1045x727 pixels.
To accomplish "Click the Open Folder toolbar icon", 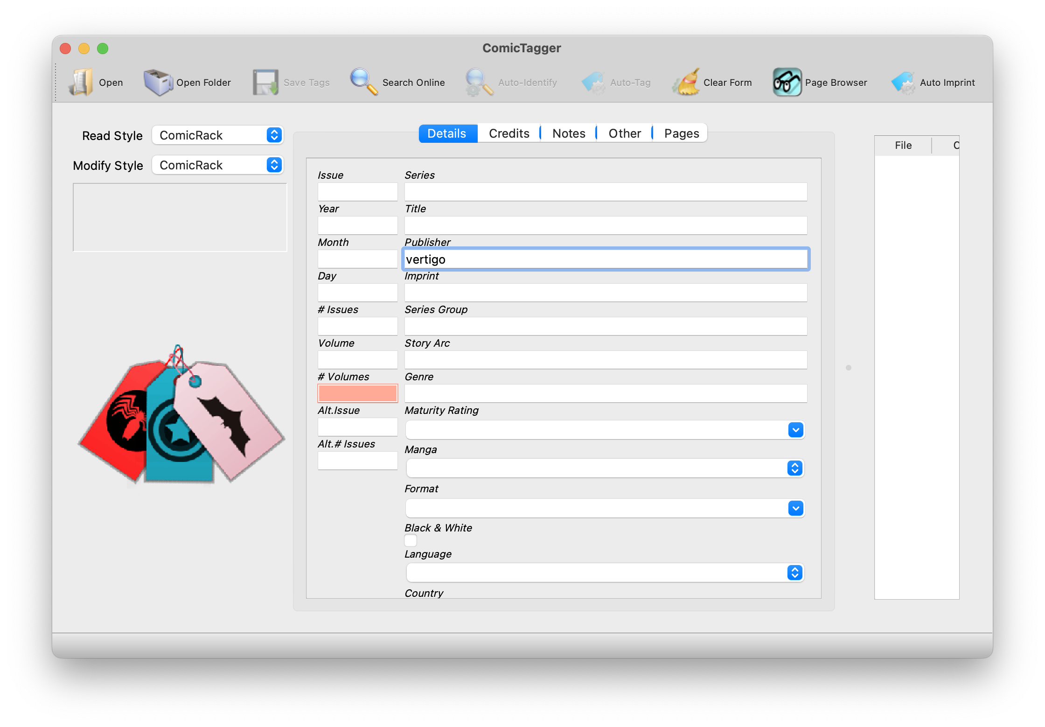I will point(188,82).
